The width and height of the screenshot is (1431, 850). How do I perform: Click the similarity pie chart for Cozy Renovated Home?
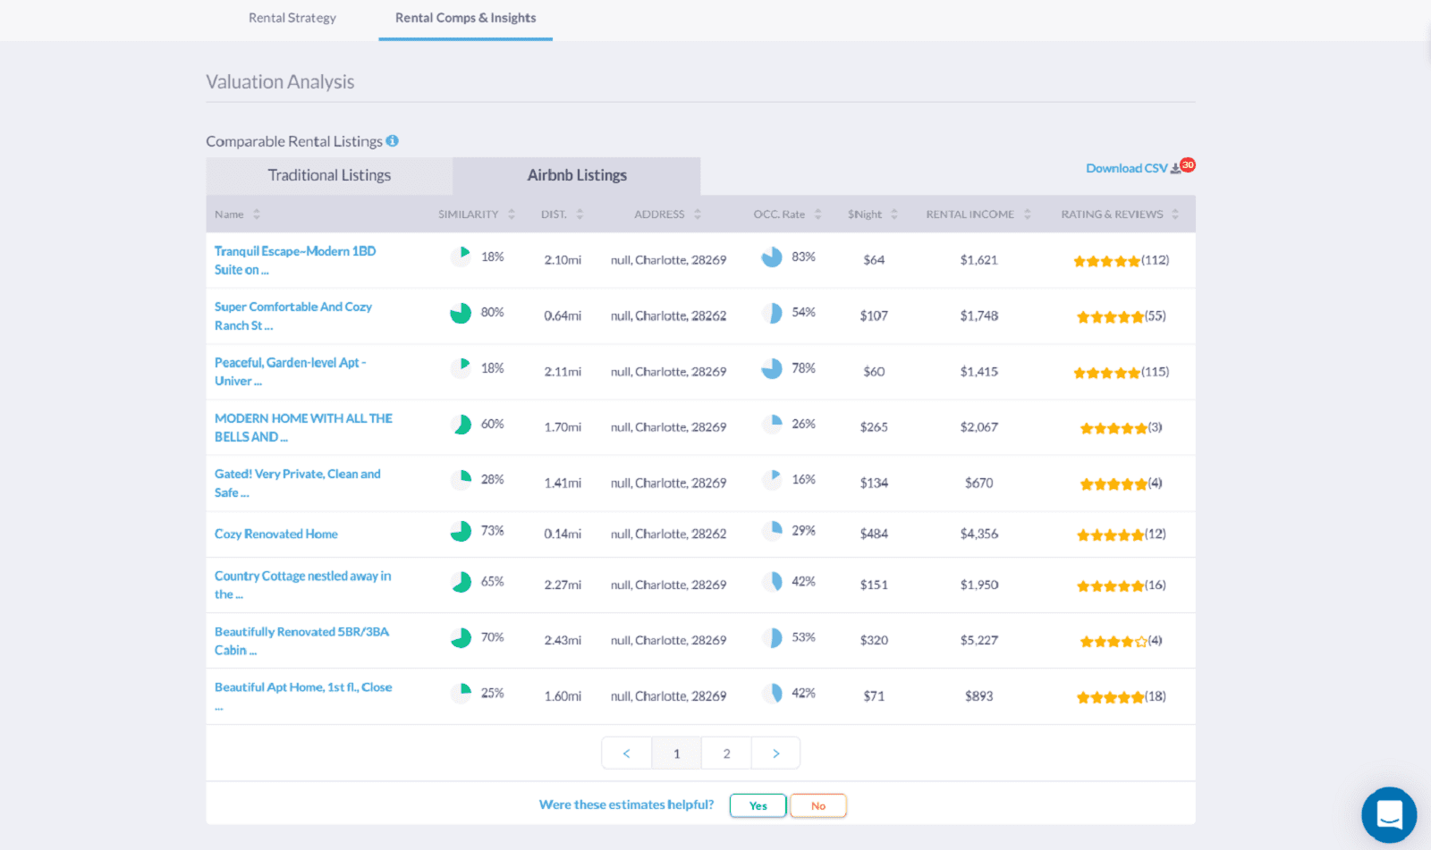point(461,530)
